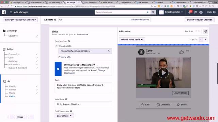Click Comment in the ad preview
The height and width of the screenshot is (122, 218).
pyautogui.click(x=163, y=105)
